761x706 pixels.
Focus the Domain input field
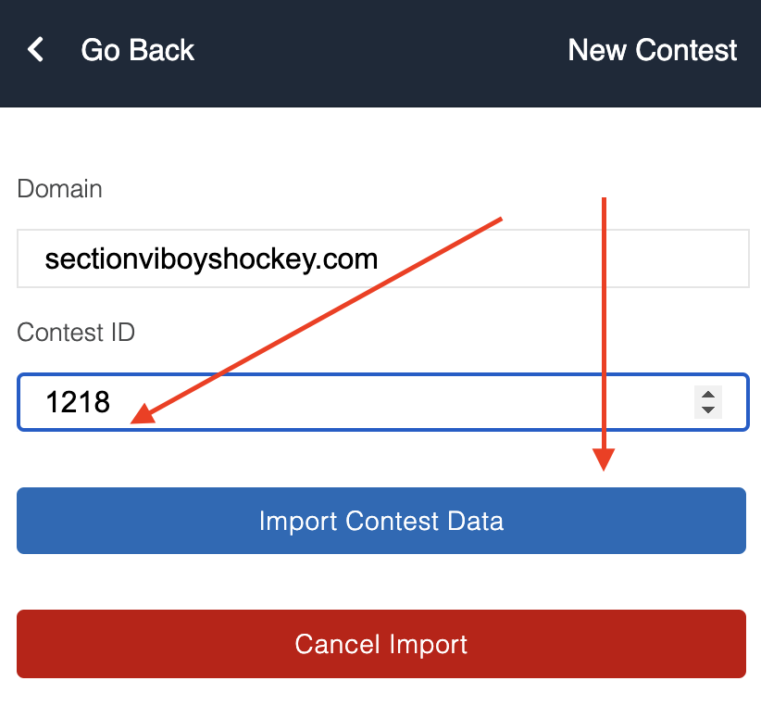coord(555,258)
